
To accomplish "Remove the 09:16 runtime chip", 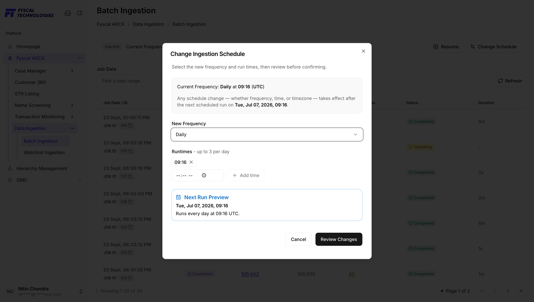I will 191,162.
